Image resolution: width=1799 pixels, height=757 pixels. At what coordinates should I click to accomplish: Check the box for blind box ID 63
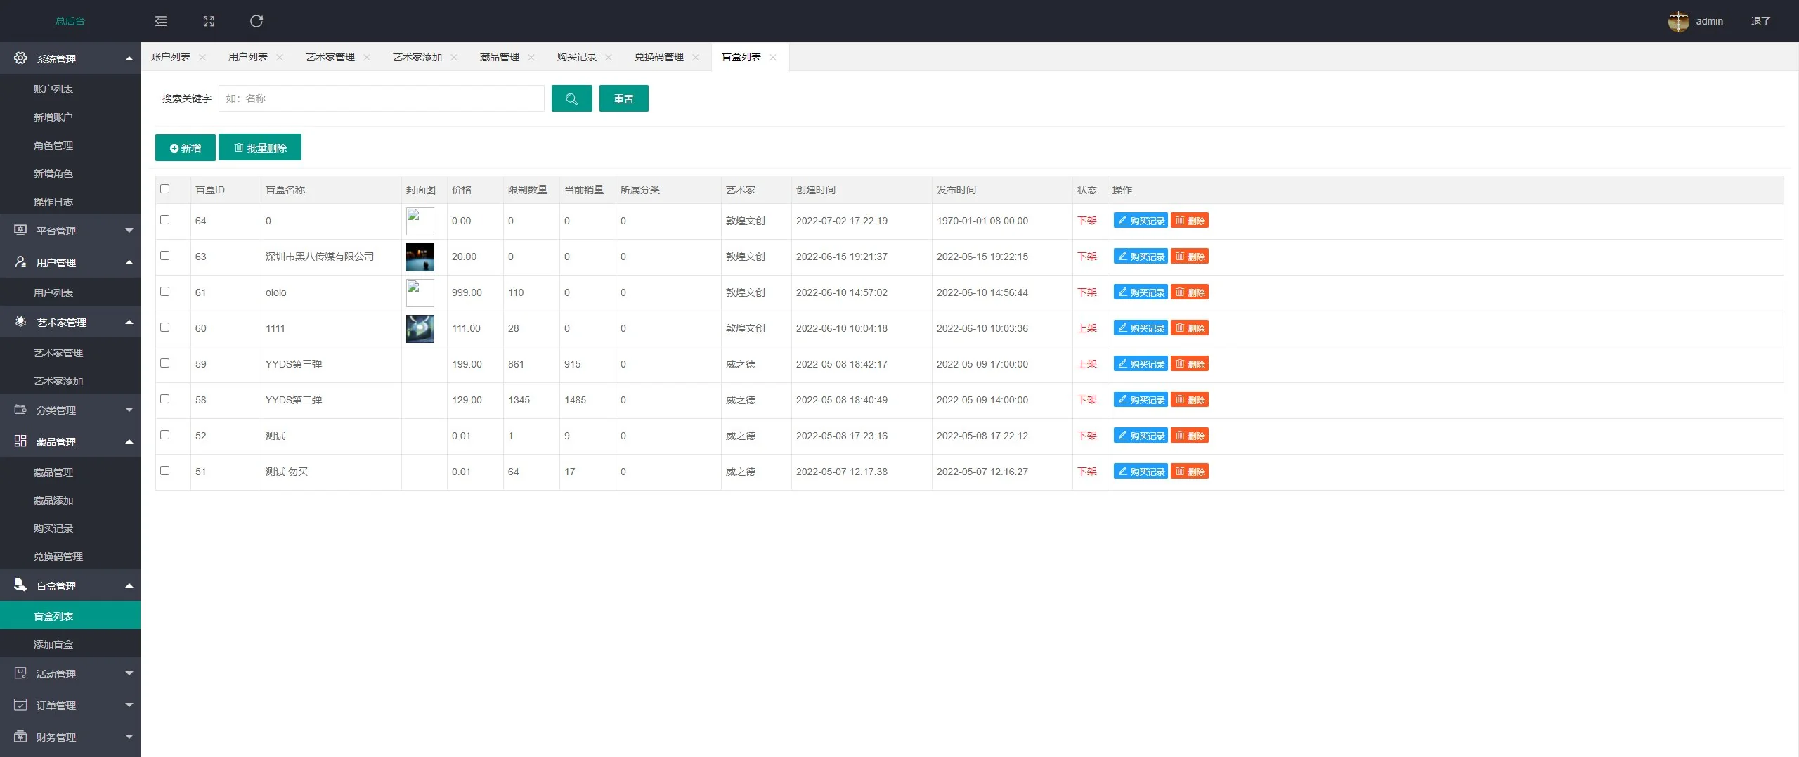coord(165,256)
